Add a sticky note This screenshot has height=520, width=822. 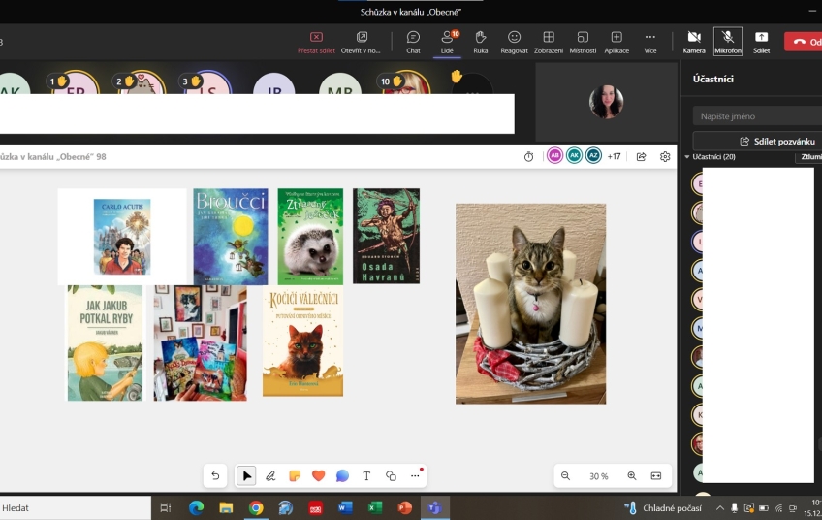point(295,476)
